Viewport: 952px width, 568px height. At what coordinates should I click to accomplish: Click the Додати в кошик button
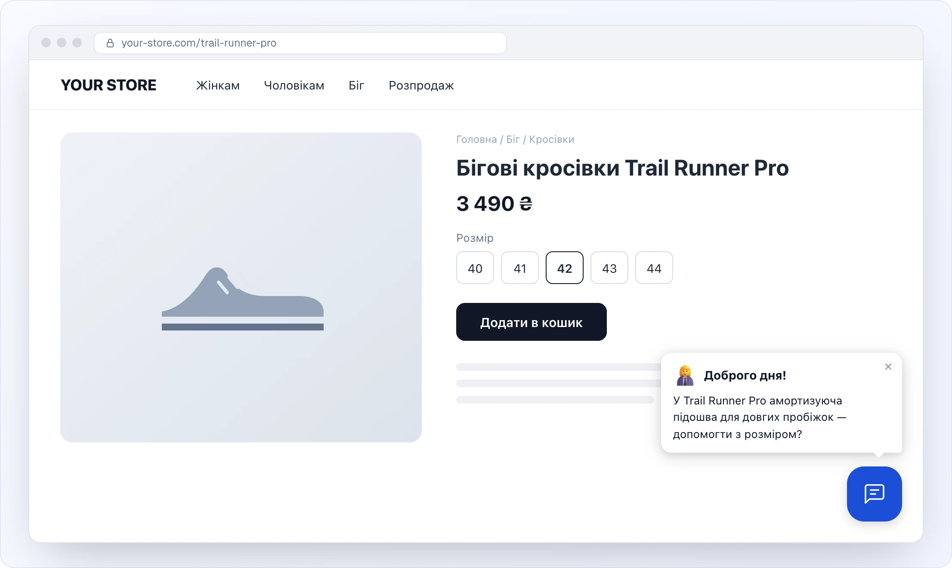pyautogui.click(x=531, y=322)
